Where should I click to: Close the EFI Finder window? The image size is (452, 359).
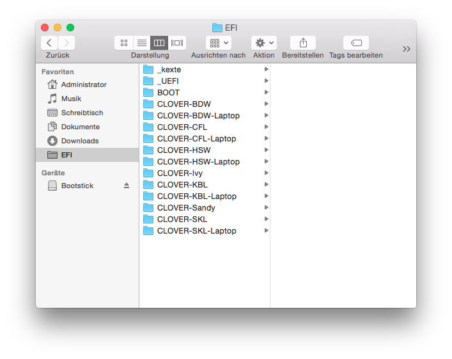45,28
